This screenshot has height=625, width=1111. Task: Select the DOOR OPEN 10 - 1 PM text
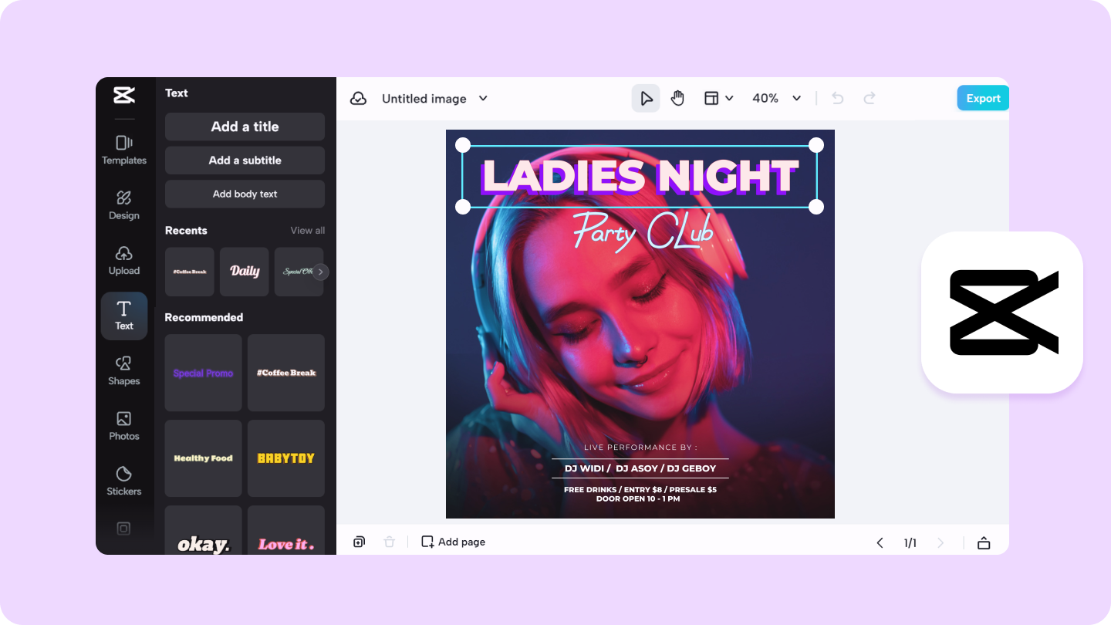[x=638, y=499]
